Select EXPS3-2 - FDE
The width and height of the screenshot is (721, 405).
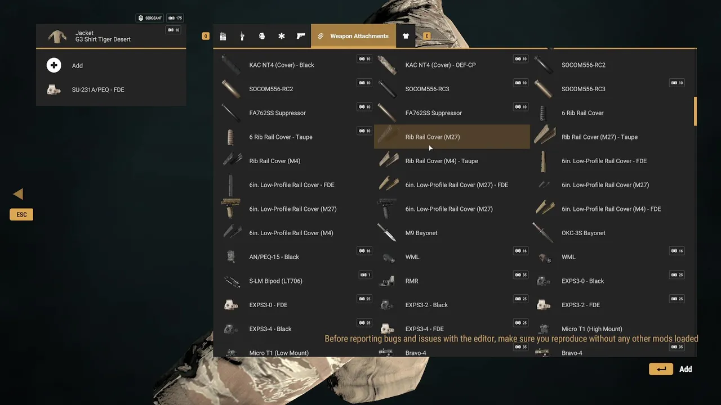click(x=608, y=305)
